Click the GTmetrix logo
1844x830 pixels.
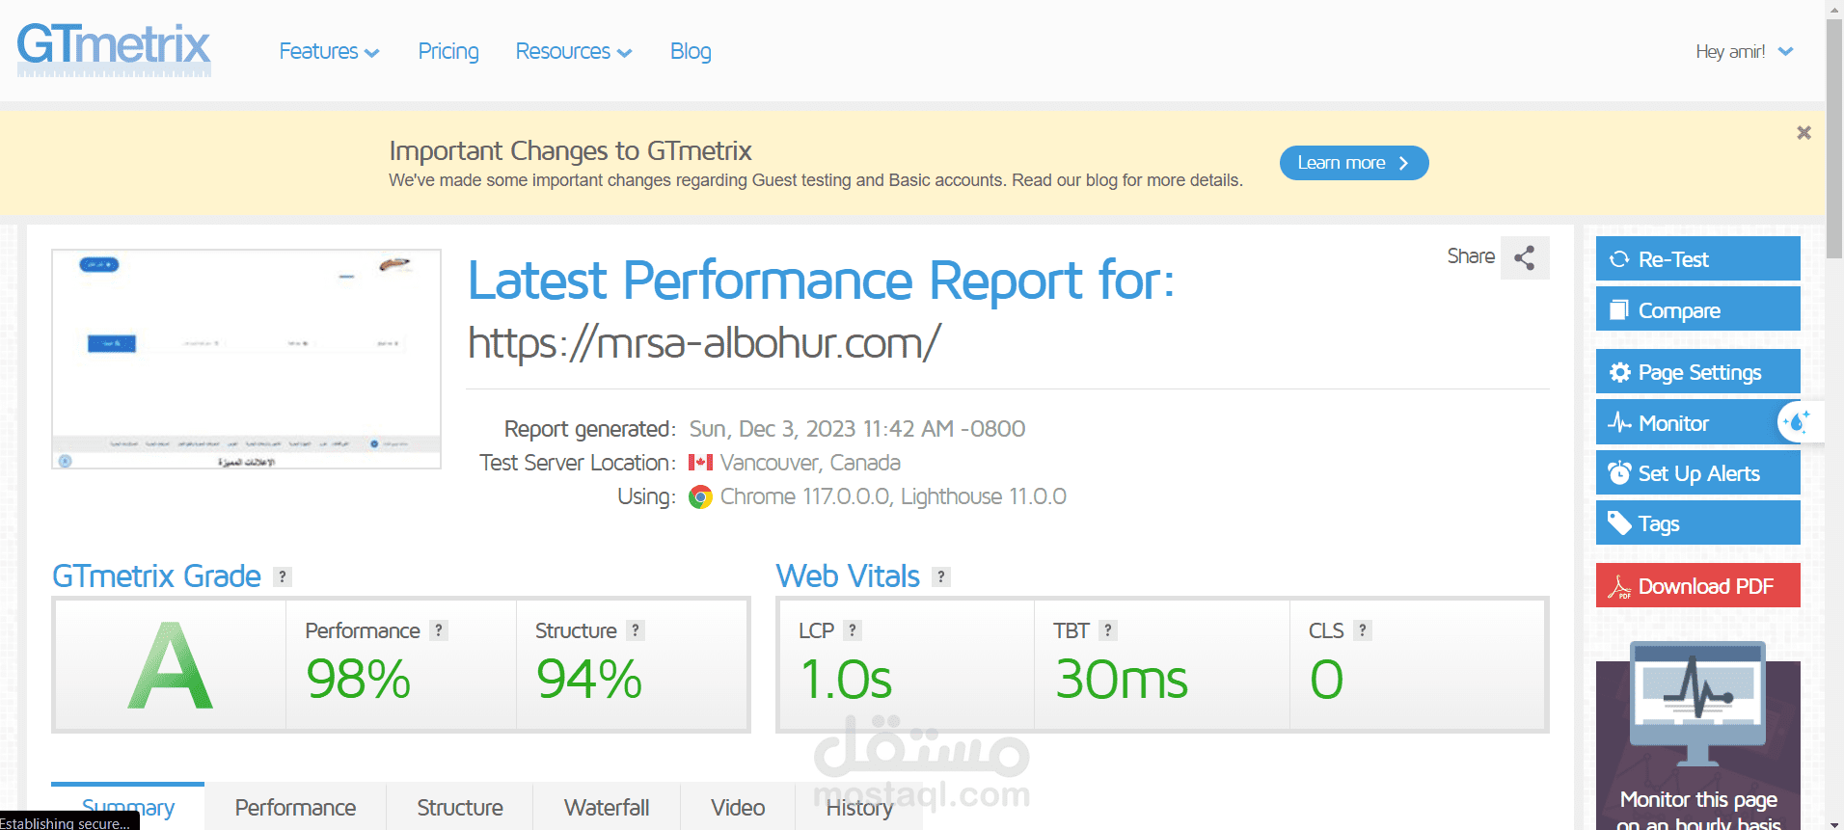click(x=114, y=48)
